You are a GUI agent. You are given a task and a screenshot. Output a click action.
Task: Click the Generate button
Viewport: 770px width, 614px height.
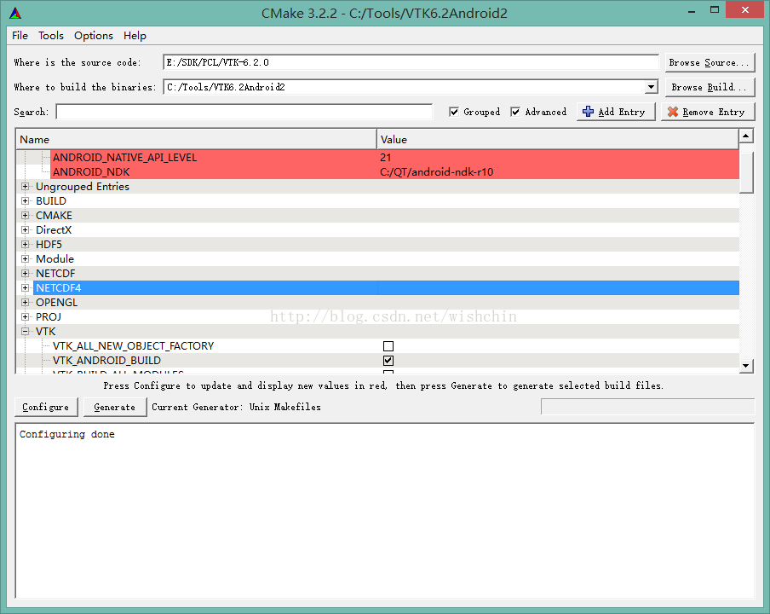click(x=114, y=407)
